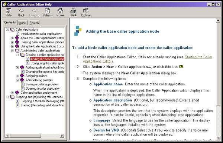Viewport: 223px width, 143px height.
Task: Click the page icon beside Opening a caller application
Action: [23, 89]
